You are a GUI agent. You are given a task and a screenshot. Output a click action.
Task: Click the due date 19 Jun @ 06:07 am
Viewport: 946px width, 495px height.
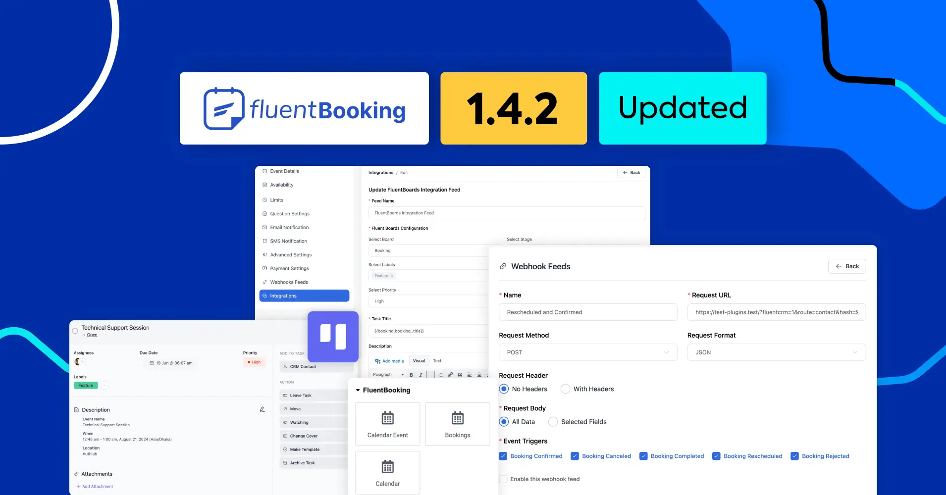point(171,363)
